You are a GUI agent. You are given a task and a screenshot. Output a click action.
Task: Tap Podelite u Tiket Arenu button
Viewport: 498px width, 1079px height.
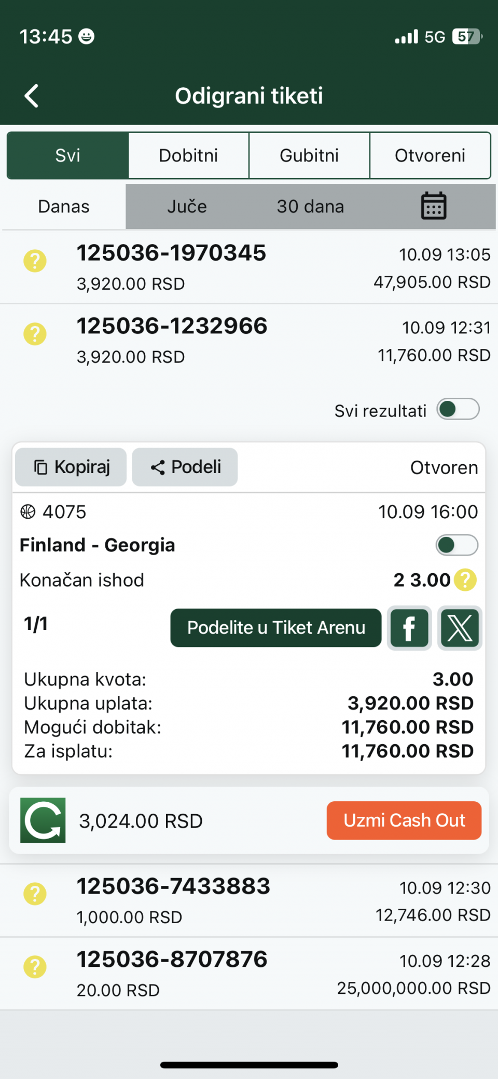pyautogui.click(x=276, y=628)
